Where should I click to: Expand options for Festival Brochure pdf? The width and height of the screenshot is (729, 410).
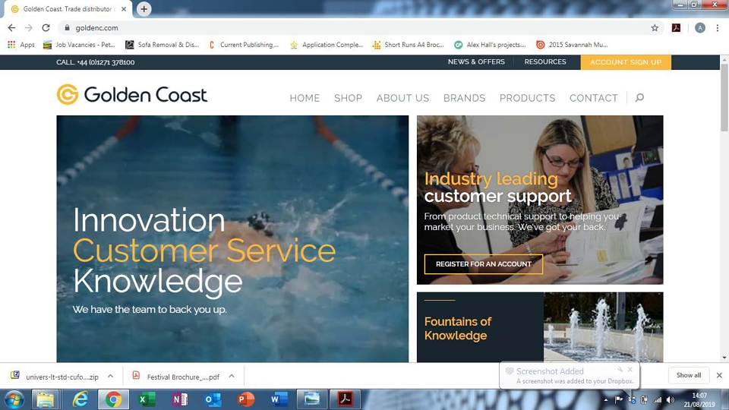pyautogui.click(x=232, y=376)
